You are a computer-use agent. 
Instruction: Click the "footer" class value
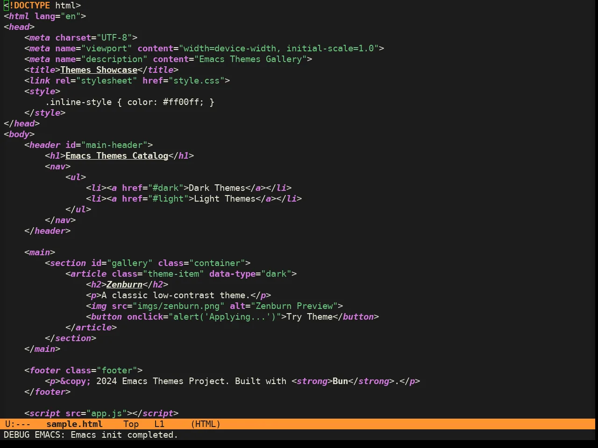tap(117, 371)
